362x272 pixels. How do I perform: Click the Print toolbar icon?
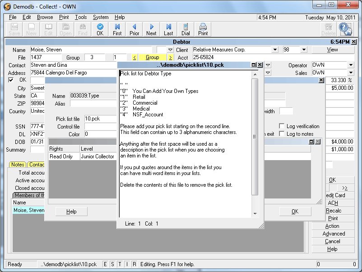203,29
